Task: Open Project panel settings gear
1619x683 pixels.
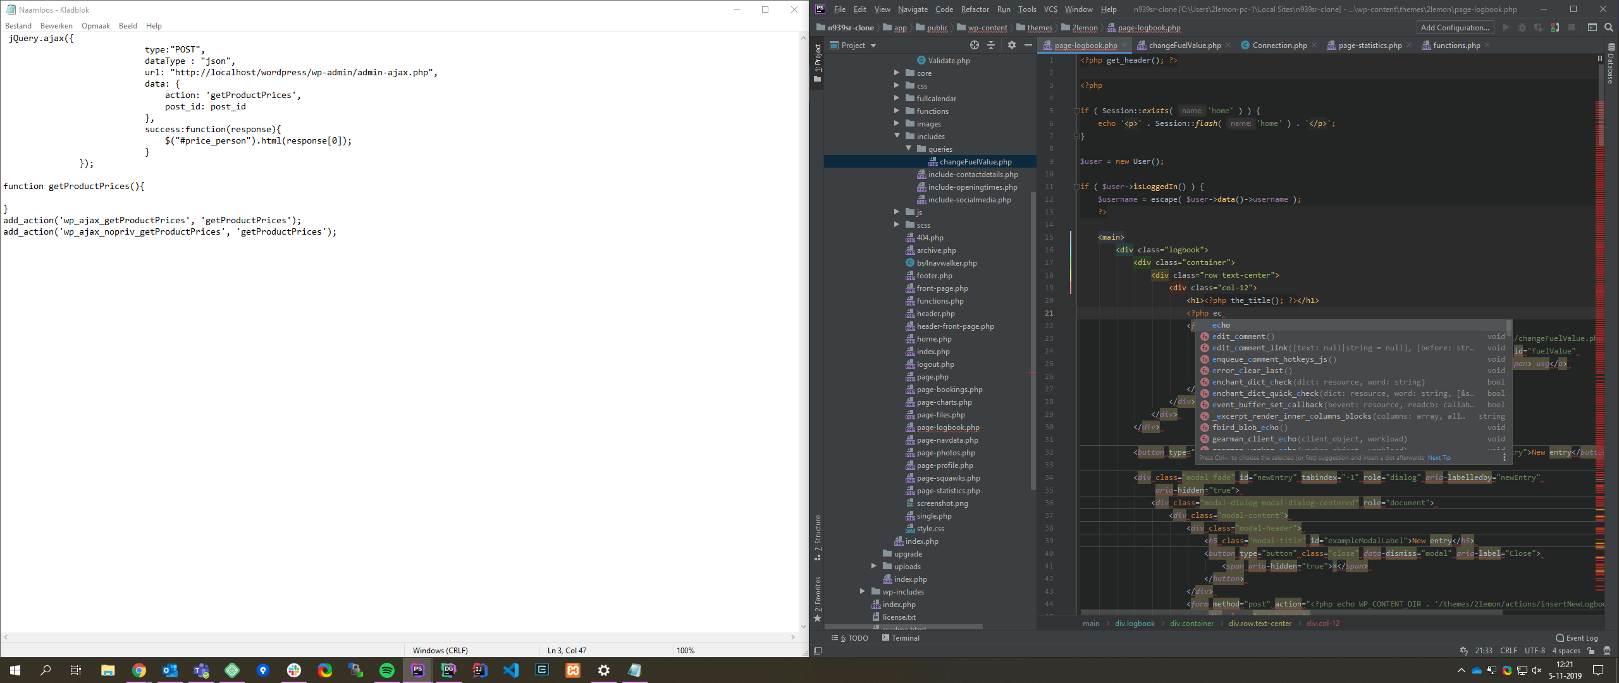Action: 1012,45
